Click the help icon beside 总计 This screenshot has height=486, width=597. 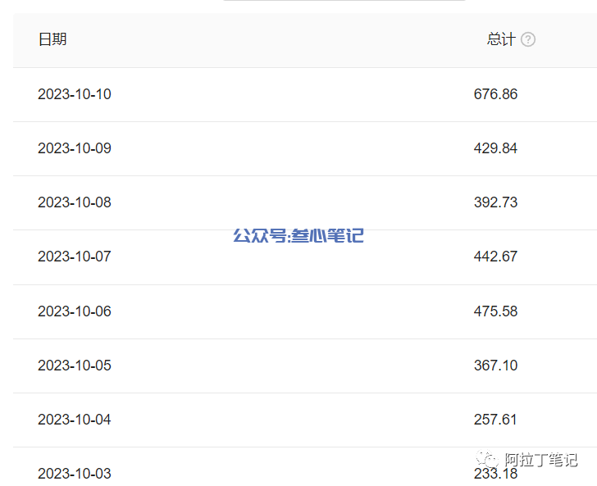tap(528, 39)
